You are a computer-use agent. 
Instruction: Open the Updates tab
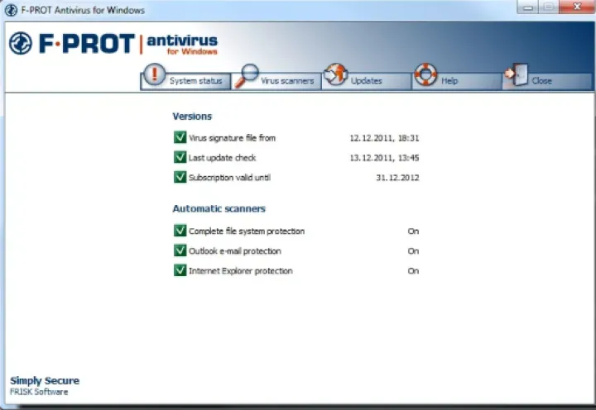click(x=366, y=81)
